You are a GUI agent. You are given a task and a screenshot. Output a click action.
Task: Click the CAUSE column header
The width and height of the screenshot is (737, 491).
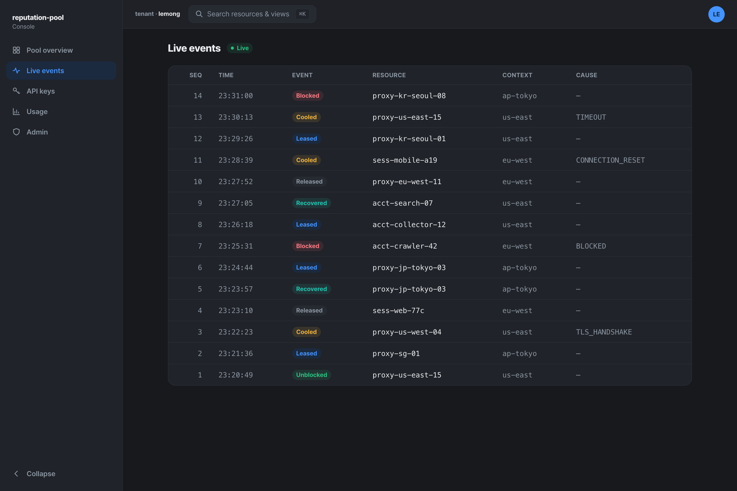pos(587,75)
